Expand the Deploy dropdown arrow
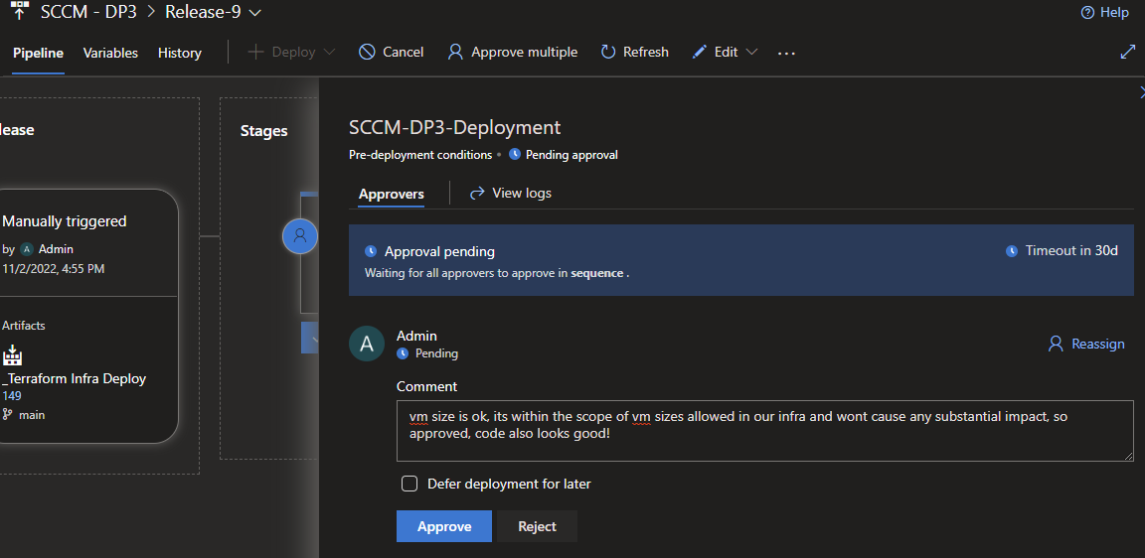This screenshot has width=1145, height=558. (329, 53)
